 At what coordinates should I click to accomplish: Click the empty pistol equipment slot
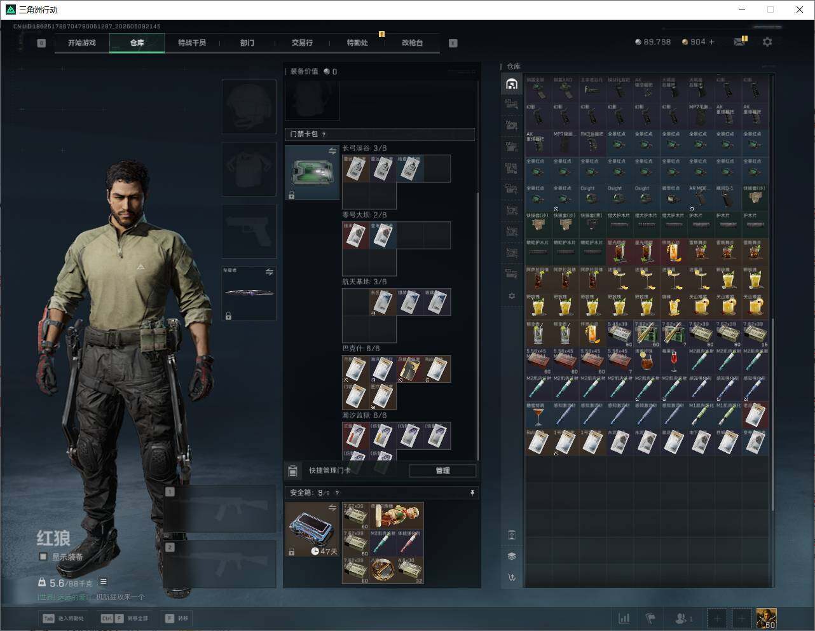click(x=249, y=230)
